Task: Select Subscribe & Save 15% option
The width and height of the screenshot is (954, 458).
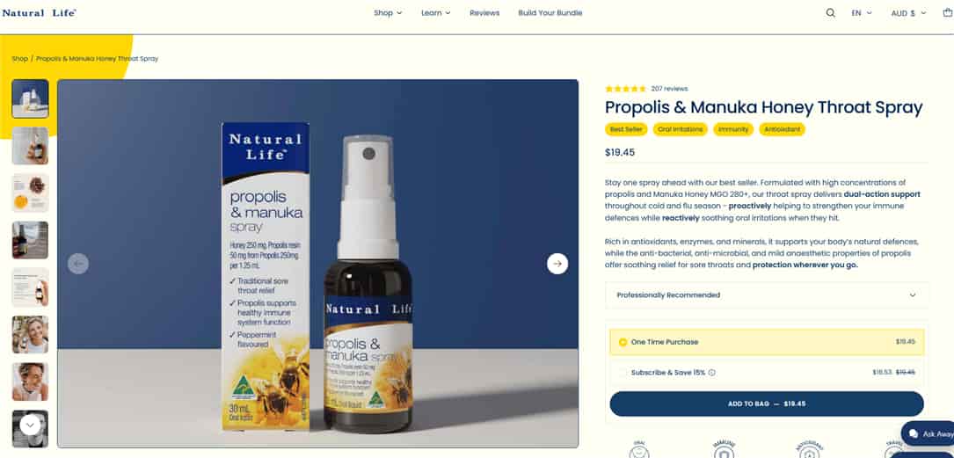Action: click(x=767, y=372)
